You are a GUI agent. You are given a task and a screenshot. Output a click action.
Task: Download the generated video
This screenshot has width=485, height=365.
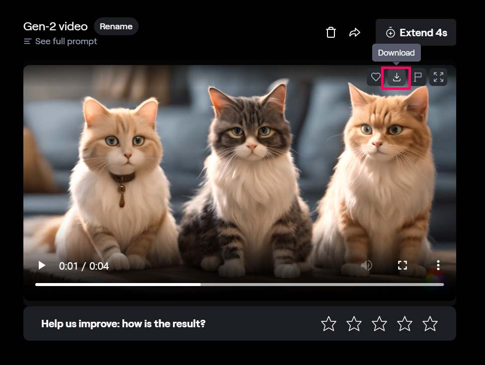pyautogui.click(x=397, y=77)
